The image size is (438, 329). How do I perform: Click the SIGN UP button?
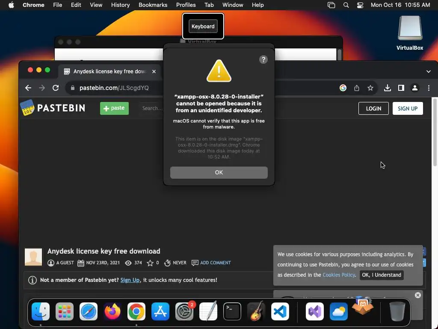coord(408,108)
